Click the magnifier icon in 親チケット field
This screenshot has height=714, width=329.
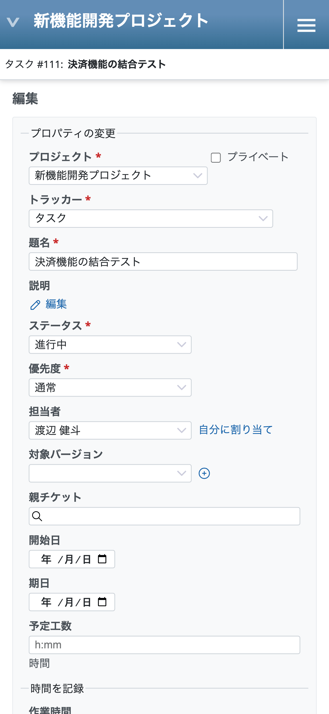(x=37, y=516)
